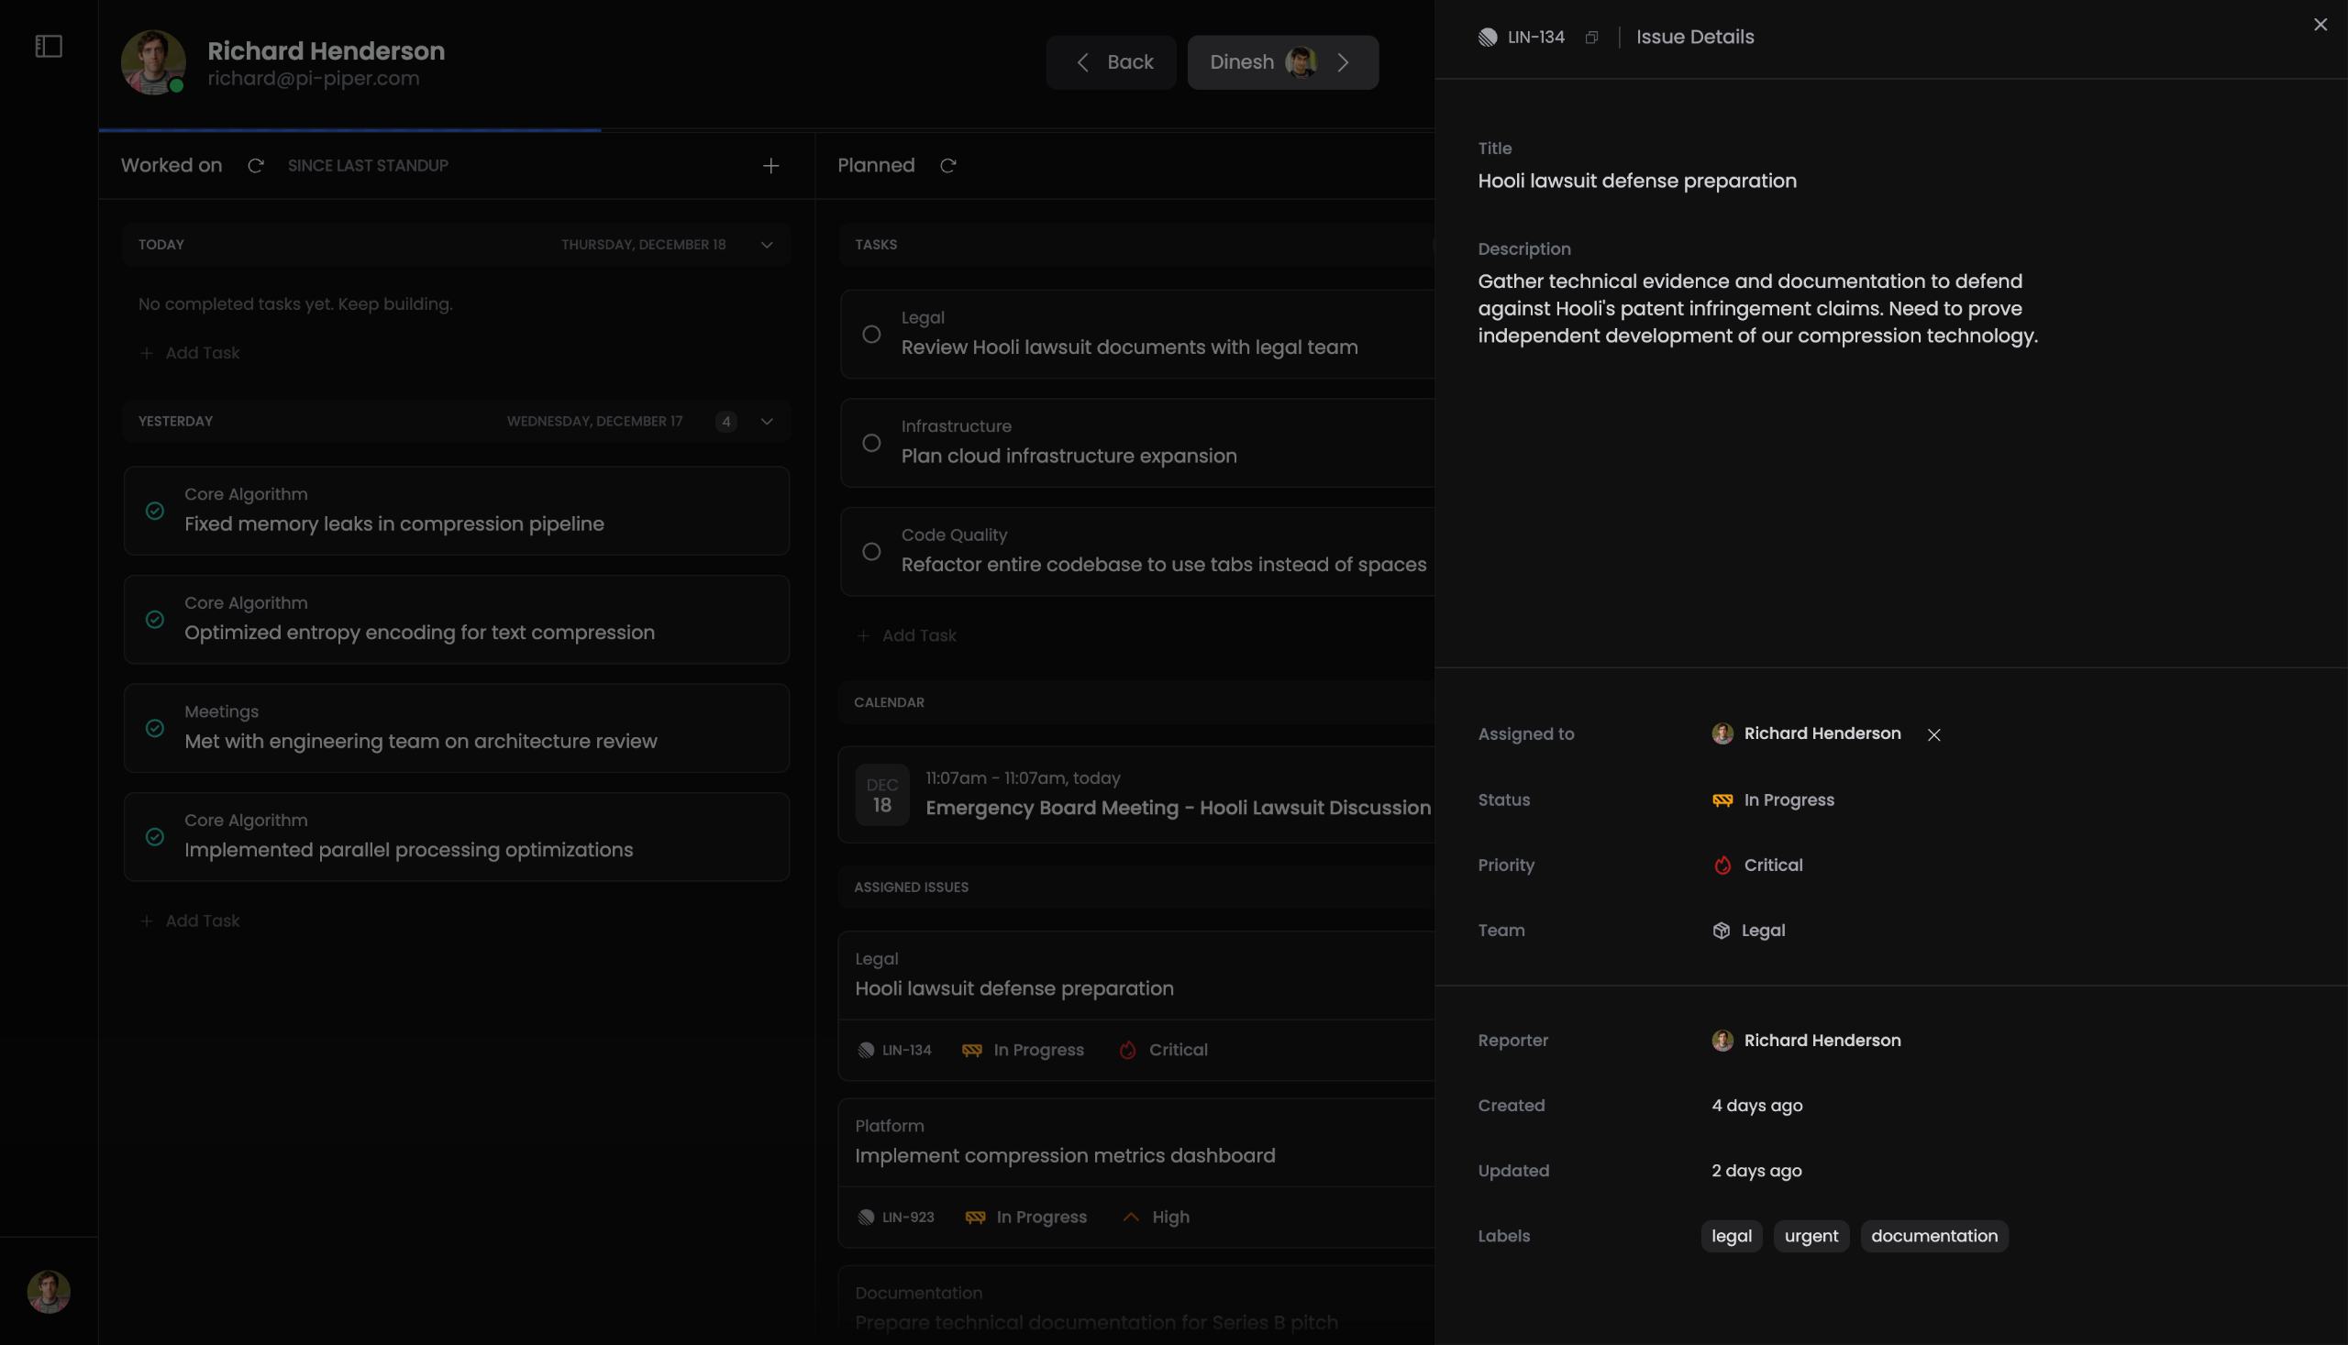This screenshot has width=2348, height=1345.
Task: Toggle Refactor entire codebase task circle
Action: click(870, 552)
